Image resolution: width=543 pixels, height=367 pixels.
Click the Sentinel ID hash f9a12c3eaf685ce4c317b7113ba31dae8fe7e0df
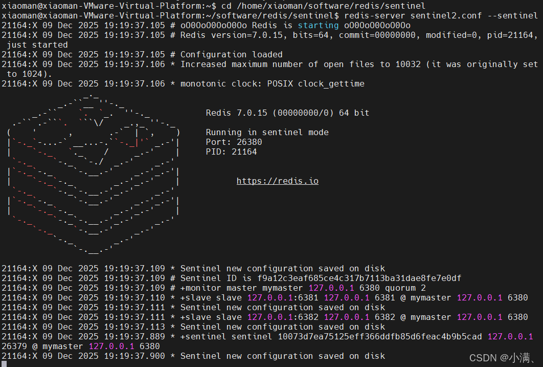click(x=359, y=278)
